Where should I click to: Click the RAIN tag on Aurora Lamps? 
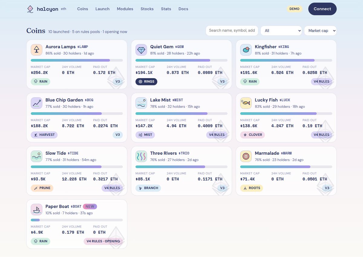41,81
